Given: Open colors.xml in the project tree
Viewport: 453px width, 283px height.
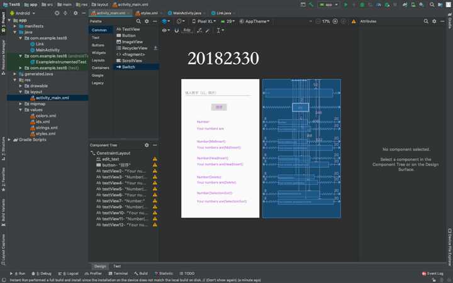Looking at the screenshot, I should (x=43, y=116).
